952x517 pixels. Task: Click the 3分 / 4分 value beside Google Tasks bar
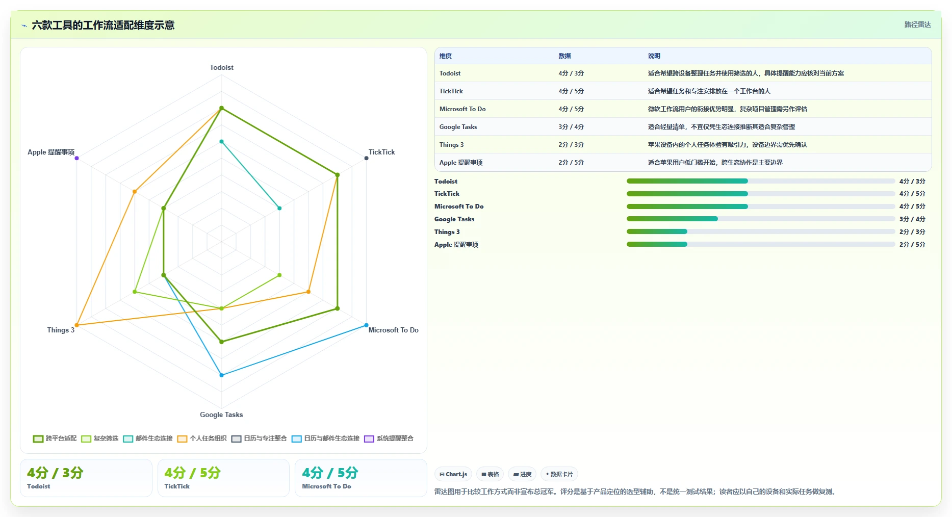912,219
